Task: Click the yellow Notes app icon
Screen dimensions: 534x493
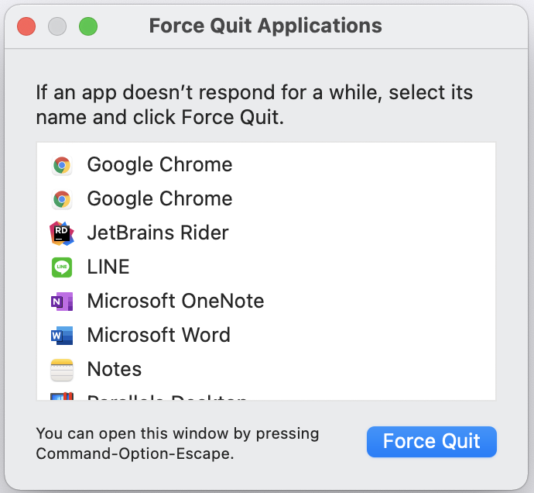Action: 61,370
